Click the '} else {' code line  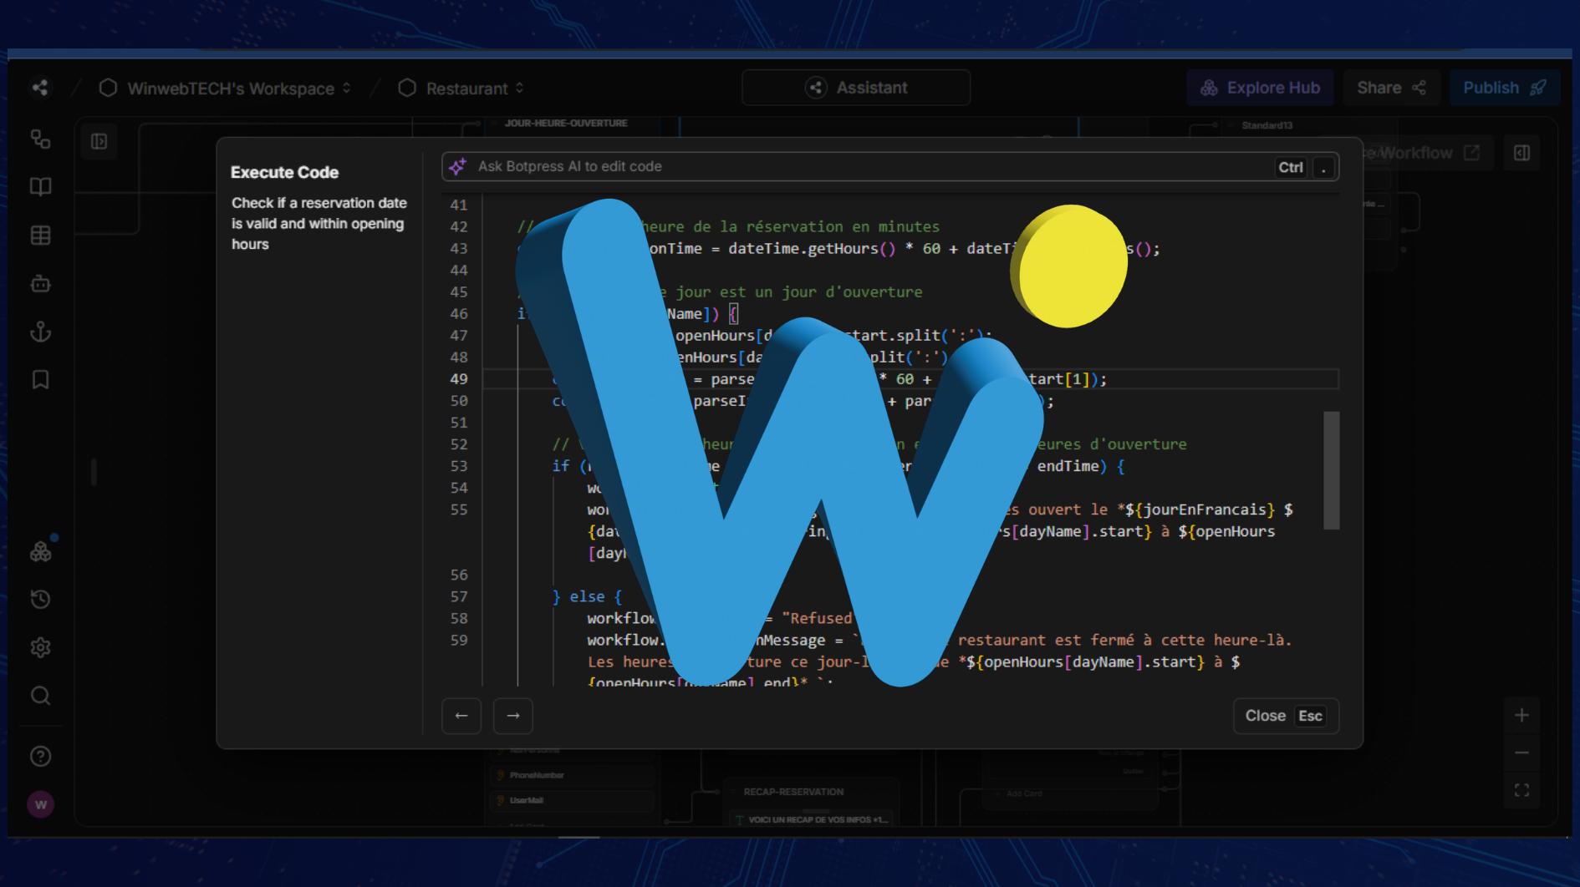point(587,597)
